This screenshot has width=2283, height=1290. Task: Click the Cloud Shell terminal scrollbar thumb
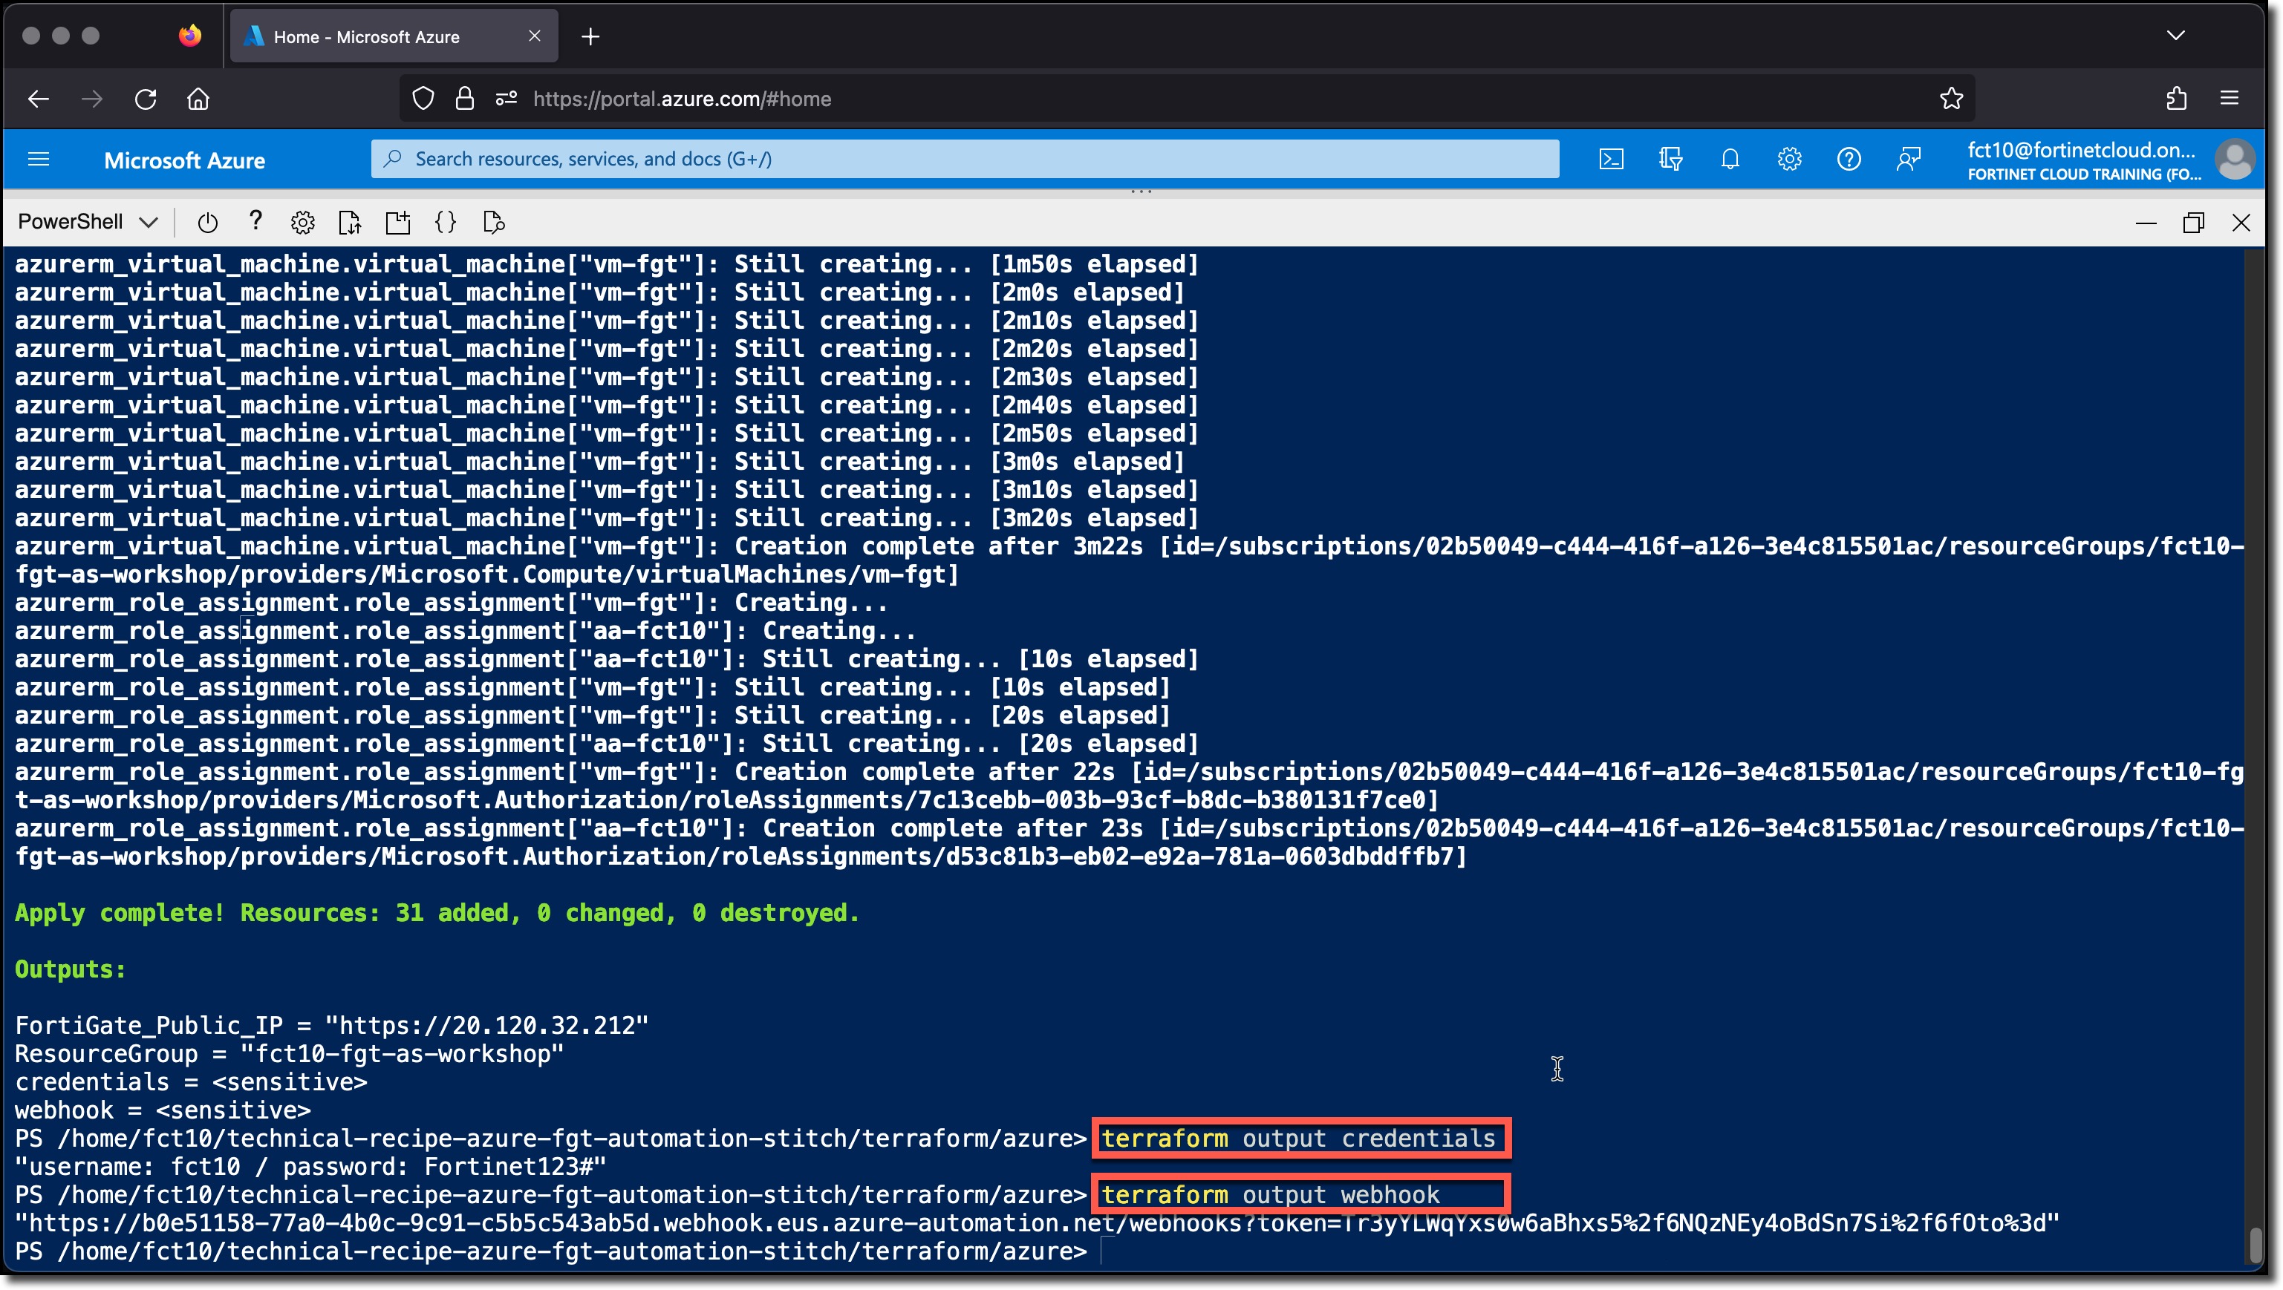point(2255,1245)
